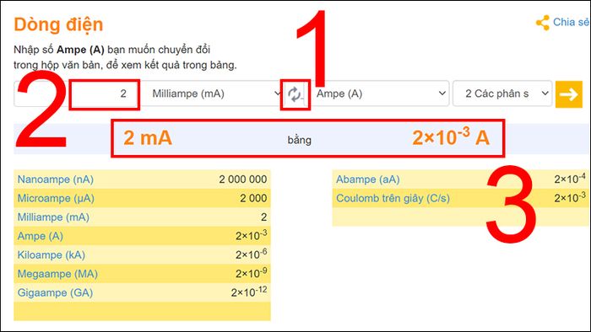591x332 pixels.
Task: Click the Chia sẻ share icon
Action: [543, 23]
